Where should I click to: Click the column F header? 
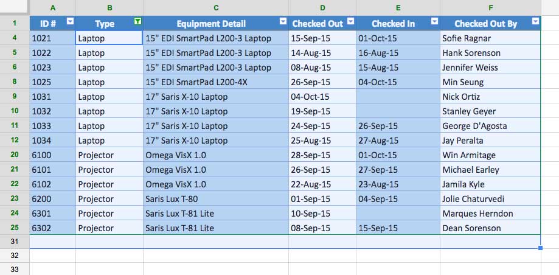(x=490, y=7)
